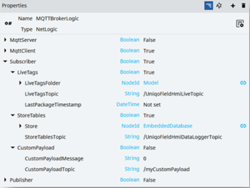Viewport: 250px width, 188px height.
Task: Open the NetLogic code editor icon
Action: coord(240,24)
